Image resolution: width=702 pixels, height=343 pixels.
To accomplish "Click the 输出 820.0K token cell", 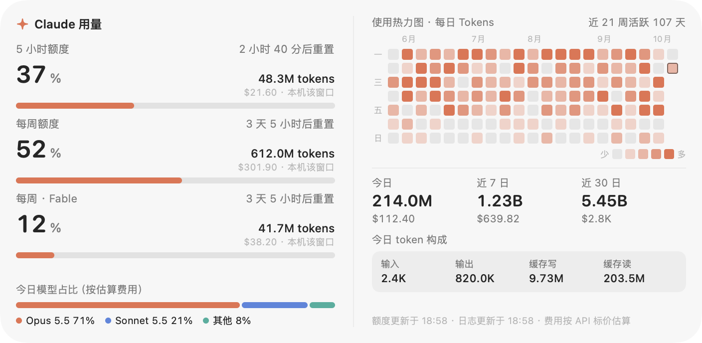I will click(475, 272).
